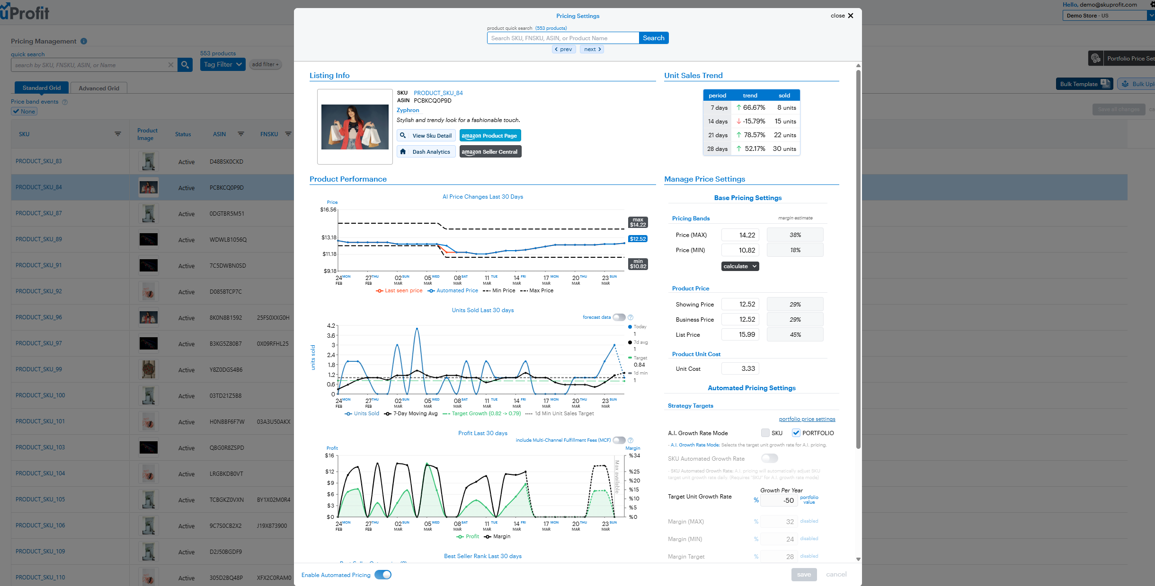Image resolution: width=1155 pixels, height=586 pixels.
Task: Click the 7-Day Moving Avg legend item
Action: coord(411,413)
